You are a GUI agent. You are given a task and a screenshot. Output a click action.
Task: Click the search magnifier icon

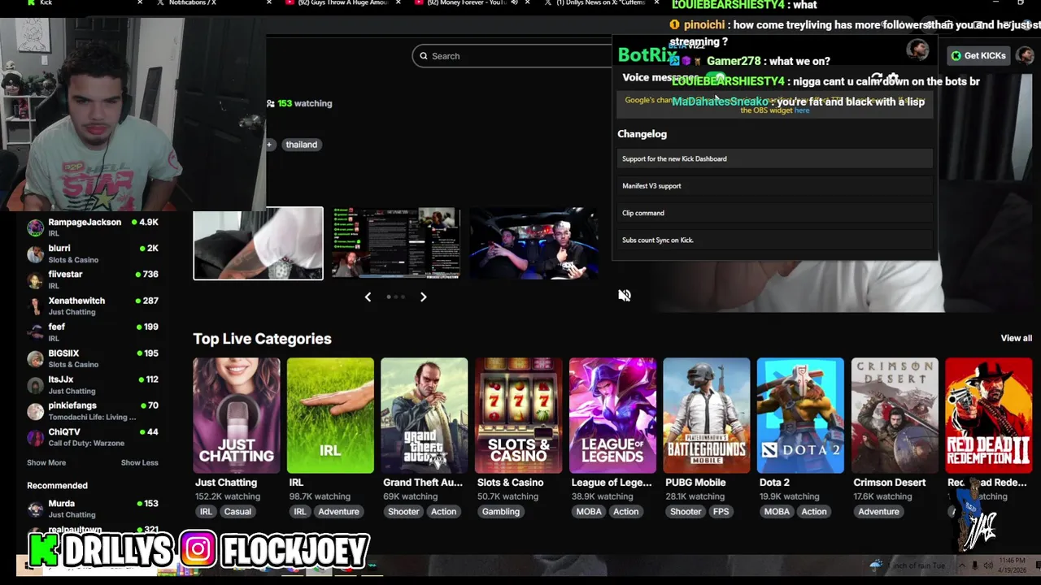(423, 56)
